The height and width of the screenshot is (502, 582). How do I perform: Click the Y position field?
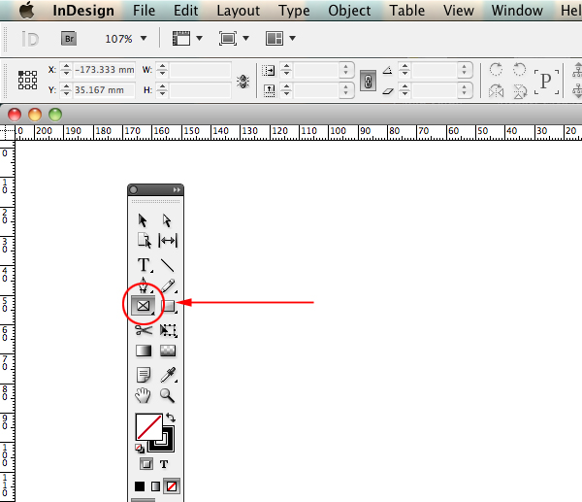pos(105,90)
